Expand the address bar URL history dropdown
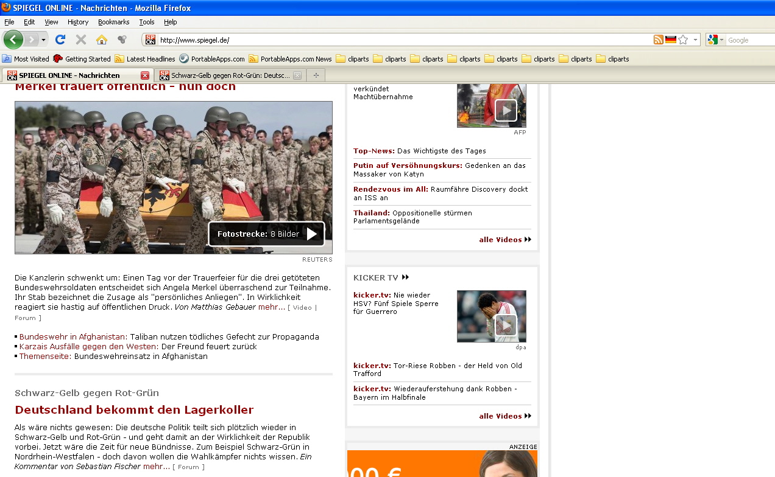This screenshot has height=477, width=775. tap(695, 40)
